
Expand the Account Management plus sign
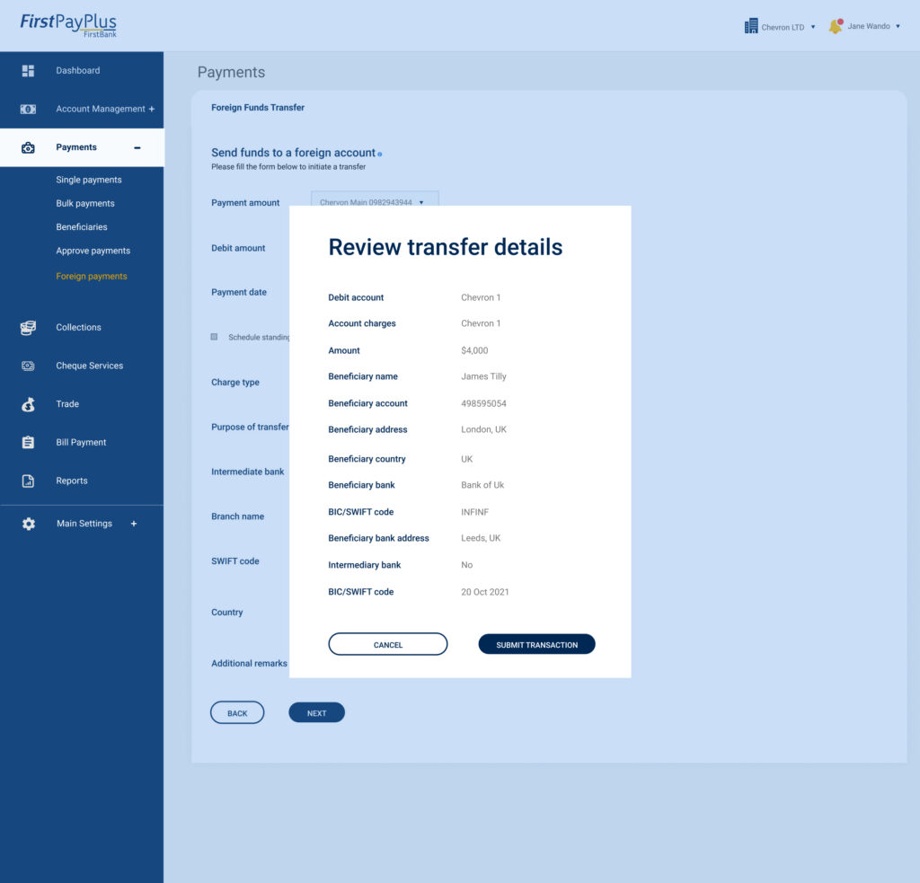(x=152, y=109)
